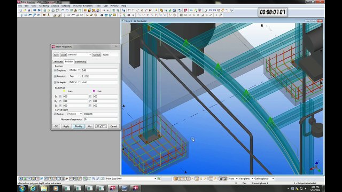This screenshot has height=192, width=342.
Task: Select the Create steel beam tool
Action: coord(26,15)
